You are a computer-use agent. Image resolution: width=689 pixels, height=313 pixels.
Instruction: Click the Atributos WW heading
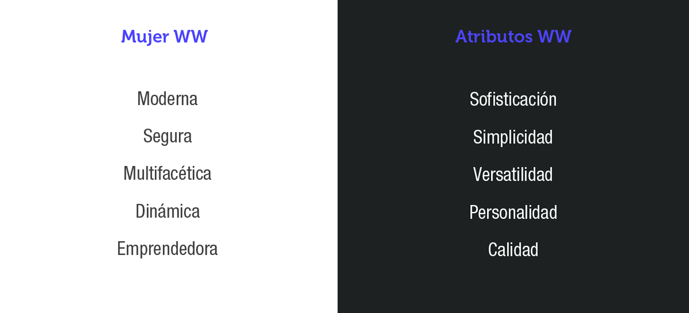pyautogui.click(x=513, y=37)
